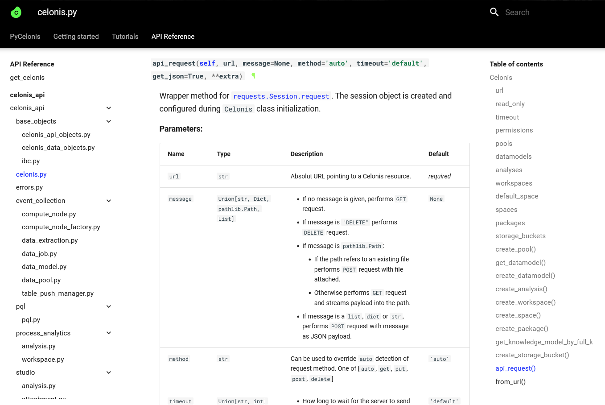Jump to create_storage_bucket() in table of contents
Viewport: 605px width, 405px height.
pyautogui.click(x=532, y=355)
